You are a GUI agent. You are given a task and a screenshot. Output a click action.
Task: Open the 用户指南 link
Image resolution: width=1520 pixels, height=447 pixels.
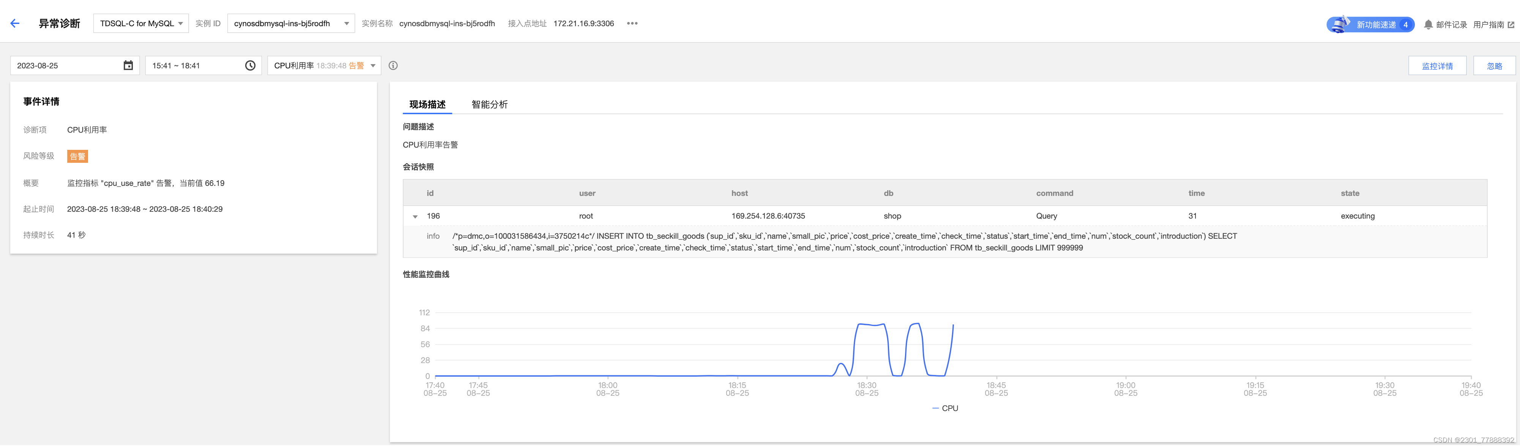(1488, 25)
